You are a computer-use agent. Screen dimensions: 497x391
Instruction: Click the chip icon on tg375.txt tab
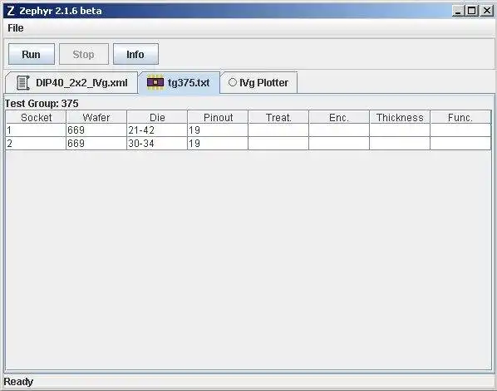(155, 83)
